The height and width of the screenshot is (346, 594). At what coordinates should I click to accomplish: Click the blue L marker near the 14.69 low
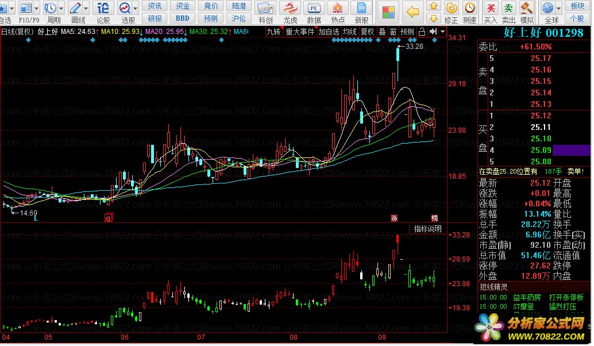(x=36, y=218)
